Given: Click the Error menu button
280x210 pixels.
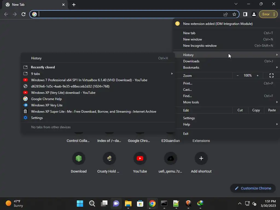Looking at the screenshot, I should [x=268, y=14].
